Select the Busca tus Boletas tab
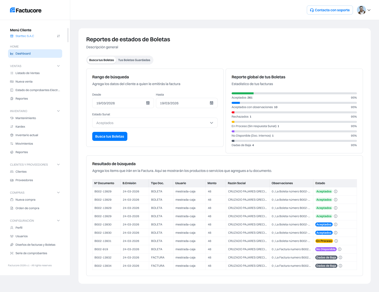 coord(102,60)
